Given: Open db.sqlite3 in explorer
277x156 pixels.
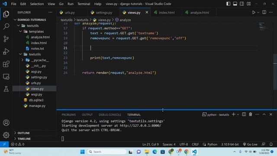Looking at the screenshot, I should click(36, 100).
